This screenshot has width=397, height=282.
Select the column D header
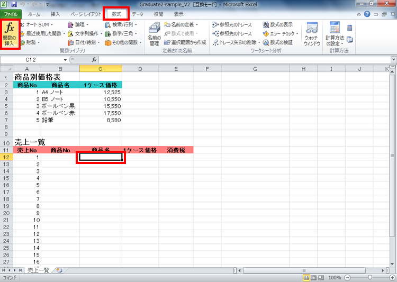point(140,69)
